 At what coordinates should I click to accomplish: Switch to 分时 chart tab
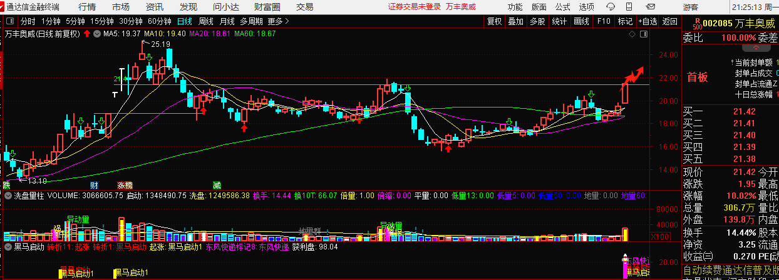pyautogui.click(x=28, y=21)
